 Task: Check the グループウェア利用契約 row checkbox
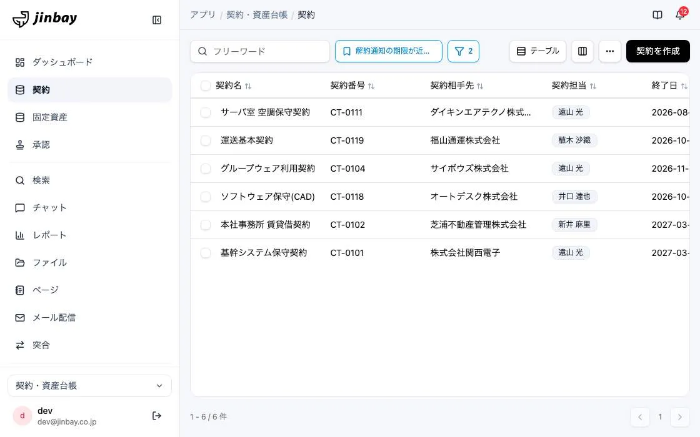click(x=206, y=169)
